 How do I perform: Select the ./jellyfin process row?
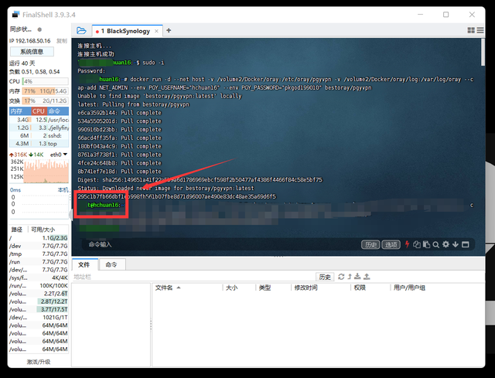pyautogui.click(x=39, y=128)
